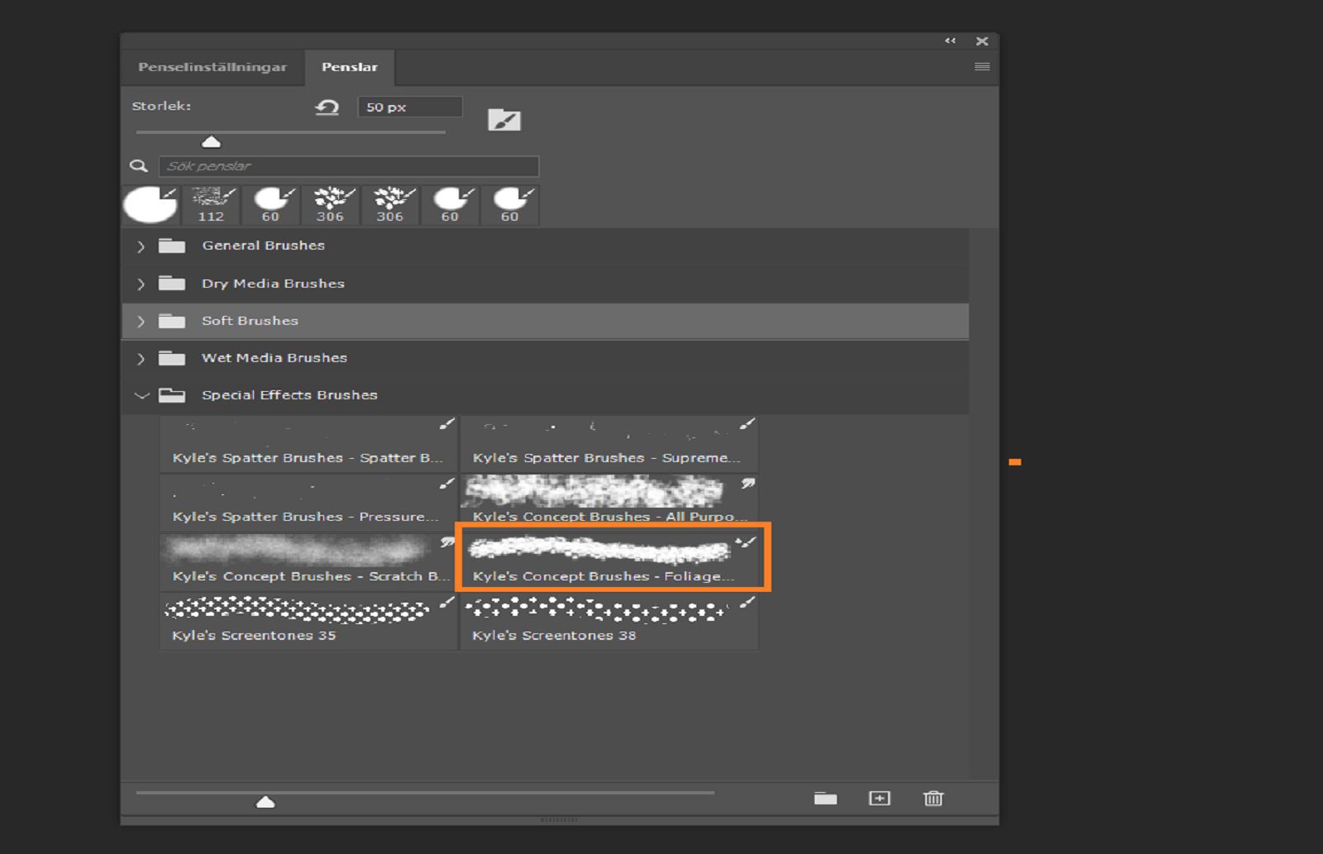The height and width of the screenshot is (854, 1323).
Task: Click the Wet Media Brushes folder icon
Action: coord(172,358)
